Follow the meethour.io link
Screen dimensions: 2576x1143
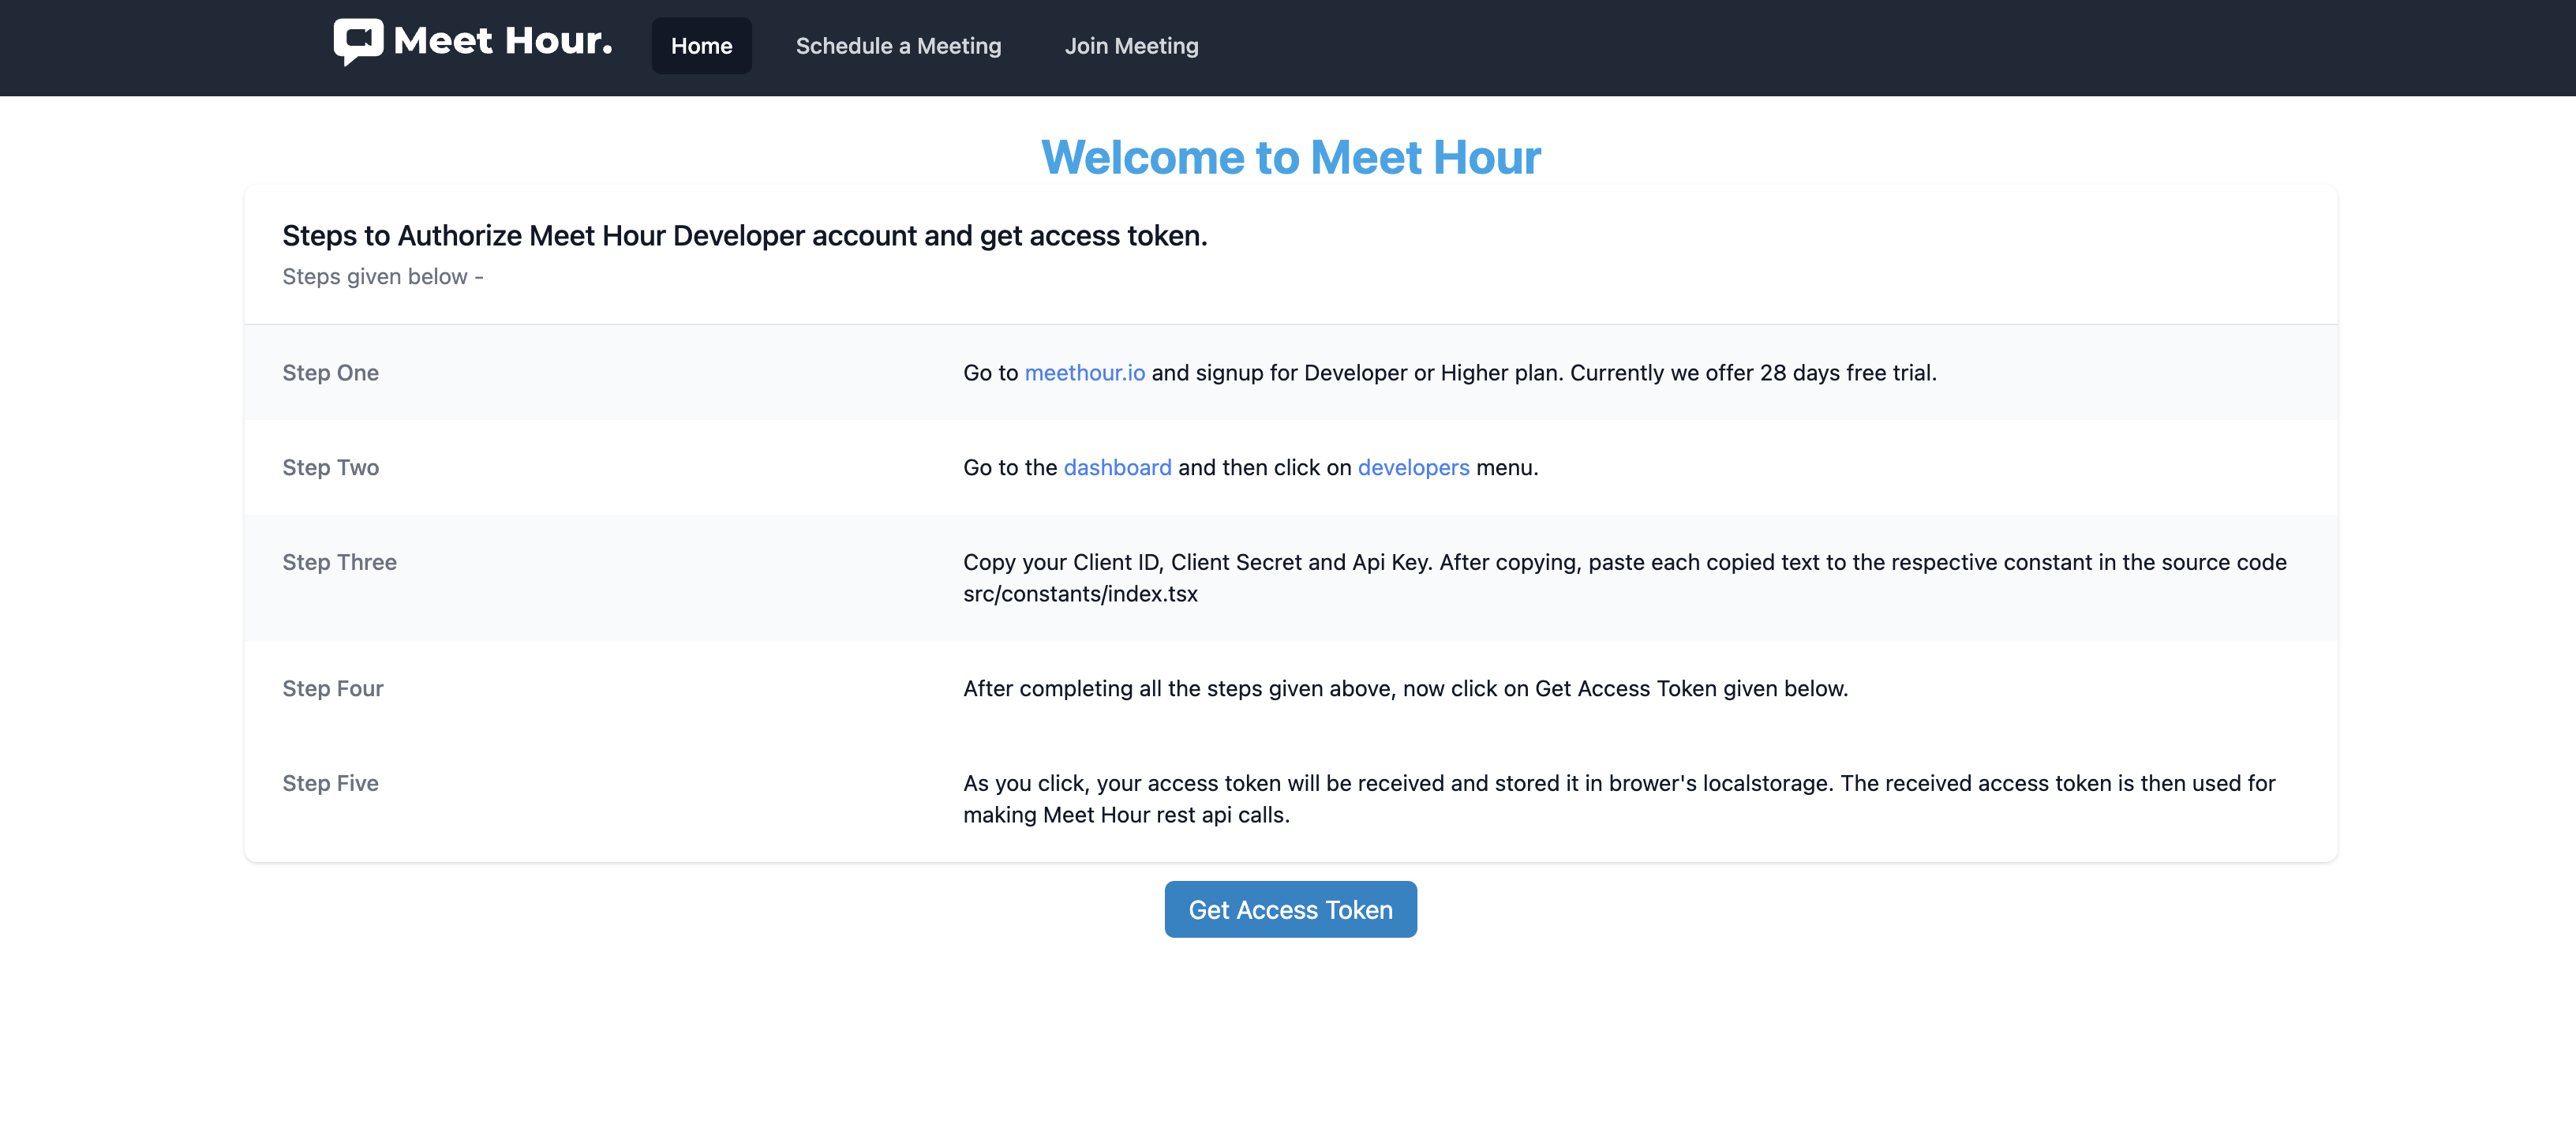coord(1084,373)
